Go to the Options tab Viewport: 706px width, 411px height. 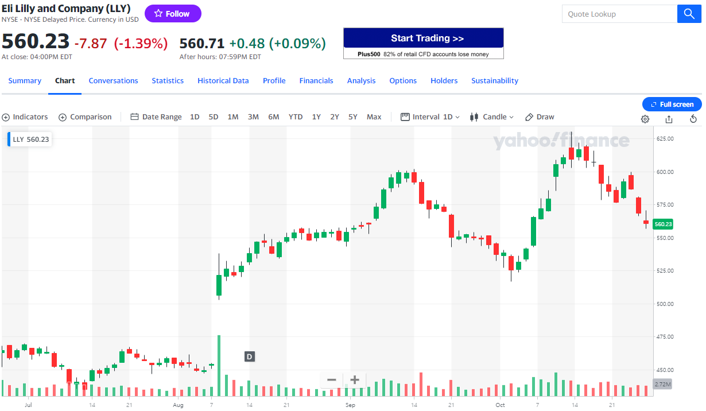[x=403, y=81]
